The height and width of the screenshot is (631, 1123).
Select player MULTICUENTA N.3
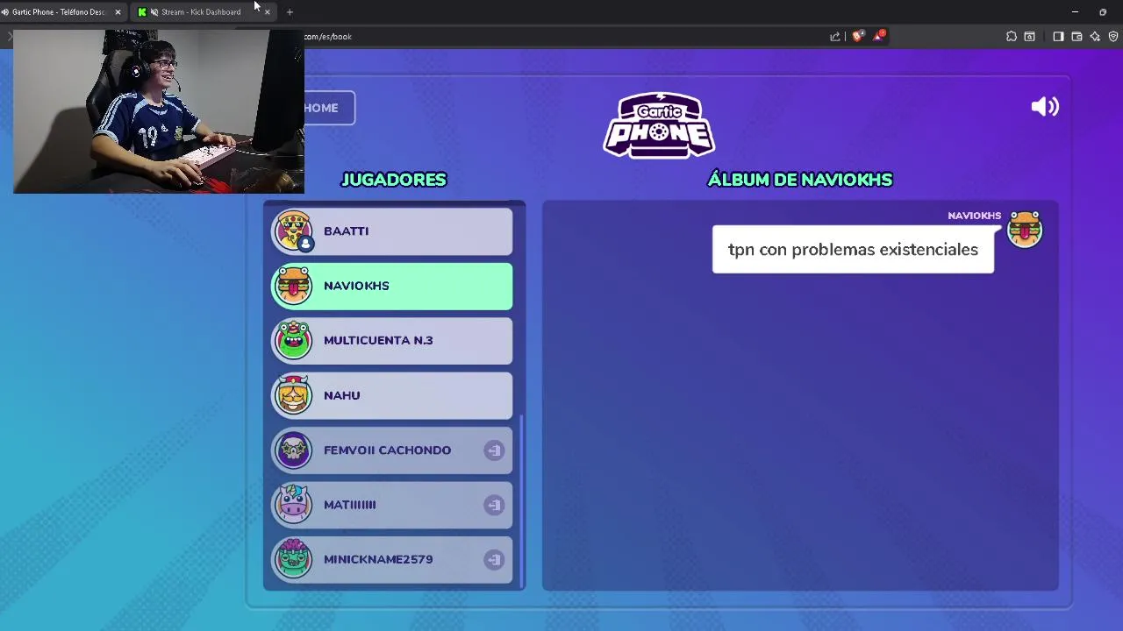[391, 341]
